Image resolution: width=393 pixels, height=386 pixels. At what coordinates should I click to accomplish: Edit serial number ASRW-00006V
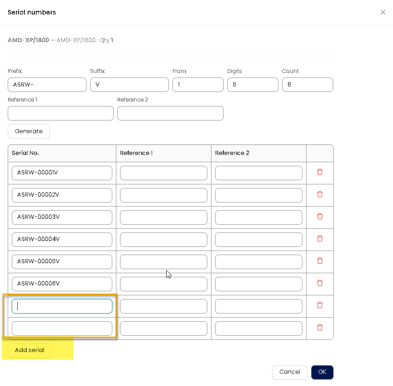62,284
